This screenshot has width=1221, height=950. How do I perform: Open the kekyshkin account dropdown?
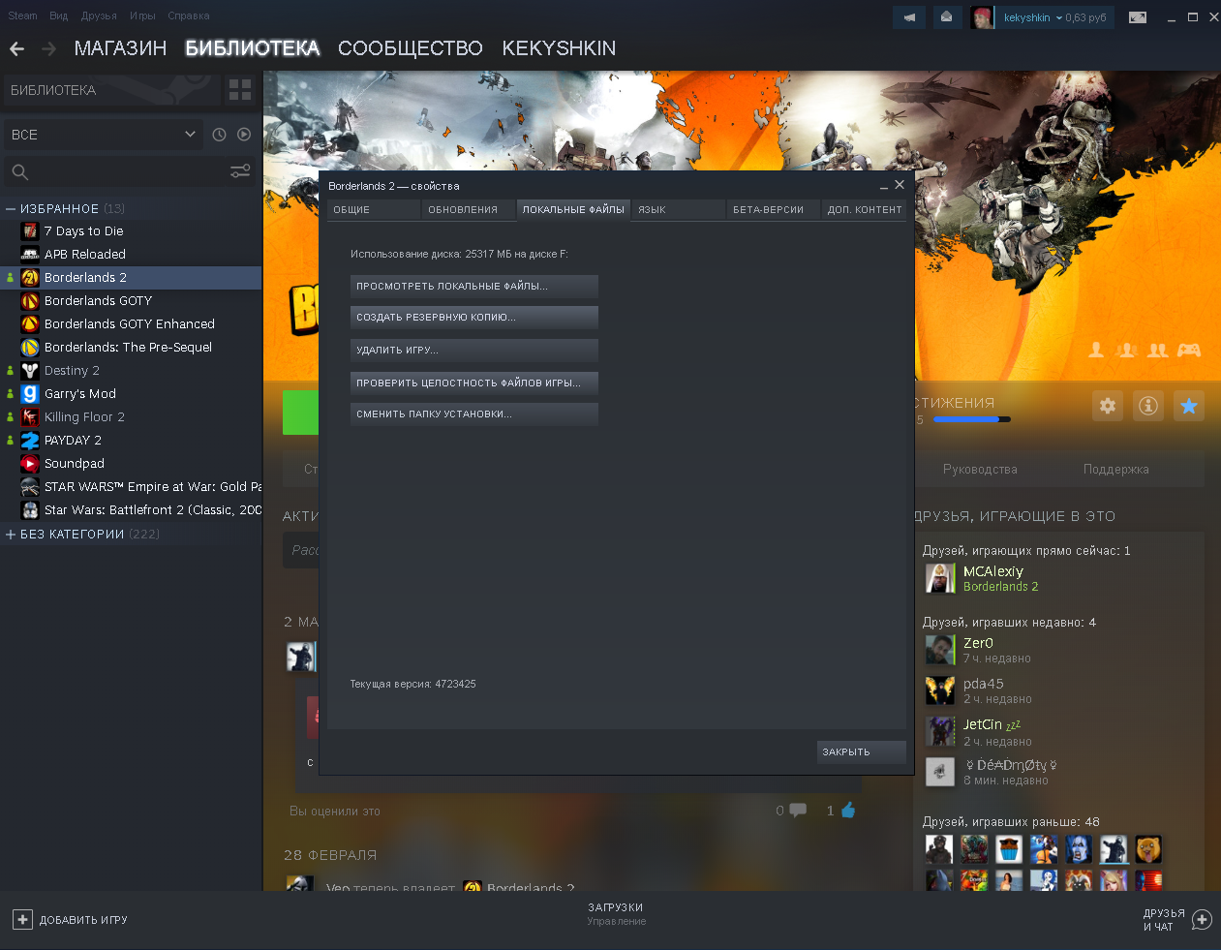click(x=1033, y=17)
